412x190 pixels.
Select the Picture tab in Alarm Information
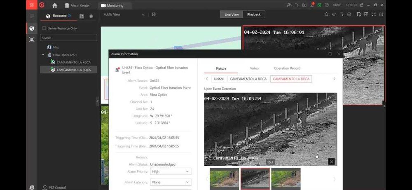tap(221, 68)
